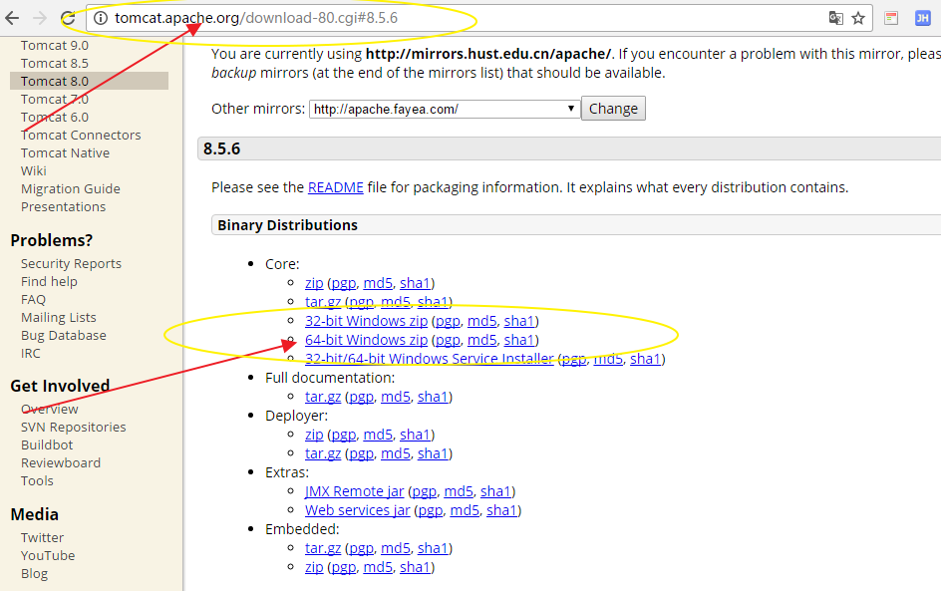Open the IRC sidebar link
941x591 pixels.
[x=31, y=354]
